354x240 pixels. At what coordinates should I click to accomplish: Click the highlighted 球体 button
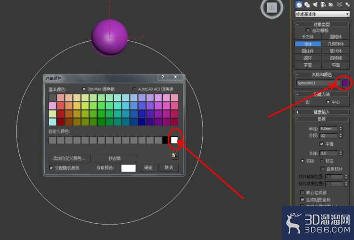(308, 44)
